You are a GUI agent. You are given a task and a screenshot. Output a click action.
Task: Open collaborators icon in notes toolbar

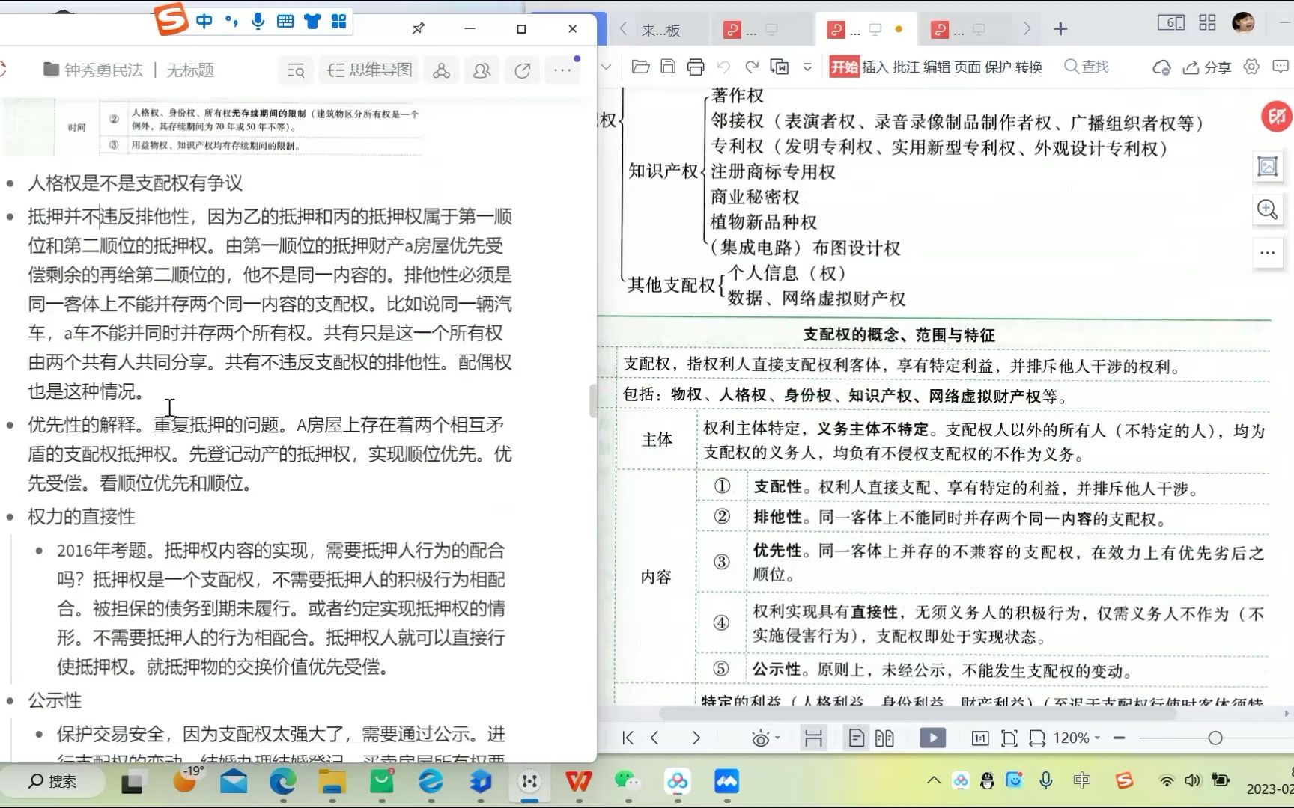coord(482,70)
